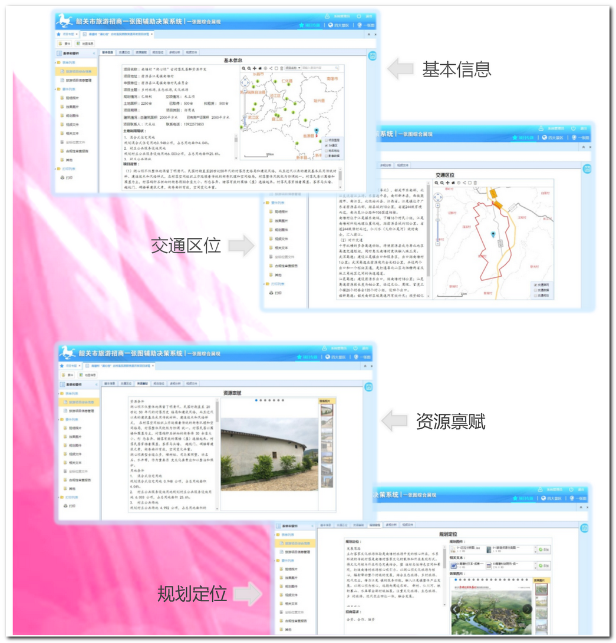Click the trash icon on the 交通区位 map toolbar
Image resolution: width=616 pixels, height=643 pixels.
click(x=475, y=183)
